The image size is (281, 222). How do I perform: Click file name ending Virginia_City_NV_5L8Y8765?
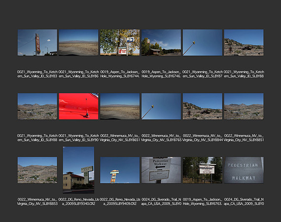click(x=161, y=138)
